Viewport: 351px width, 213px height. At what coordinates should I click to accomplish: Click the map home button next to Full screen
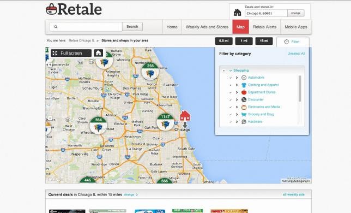(98, 53)
